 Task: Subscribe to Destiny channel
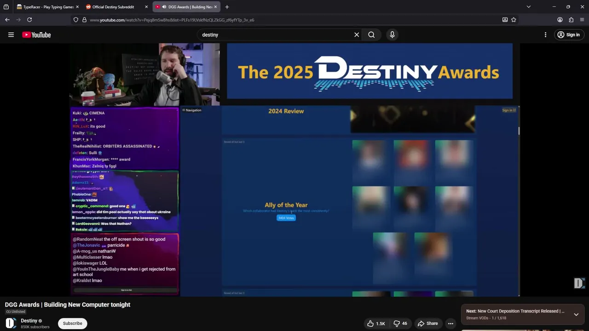pyautogui.click(x=72, y=323)
